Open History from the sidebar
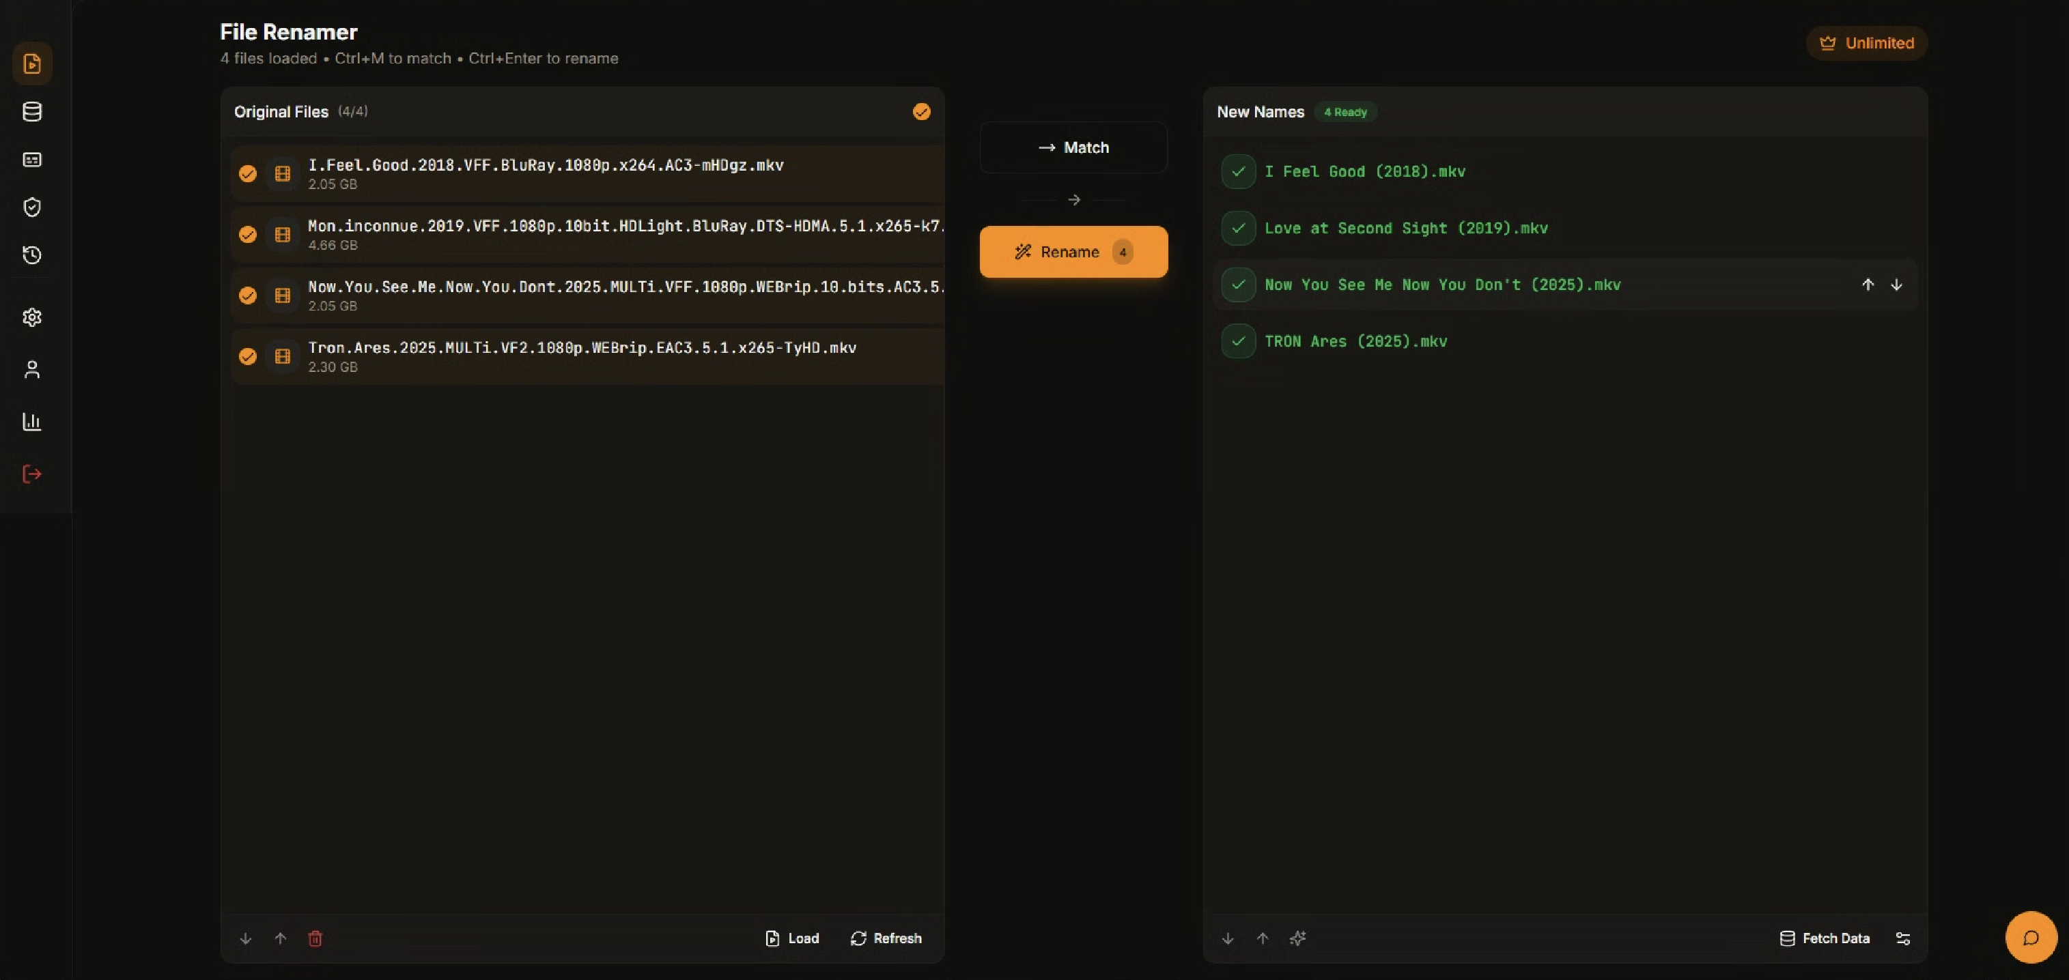The width and height of the screenshot is (2069, 980). tap(32, 255)
